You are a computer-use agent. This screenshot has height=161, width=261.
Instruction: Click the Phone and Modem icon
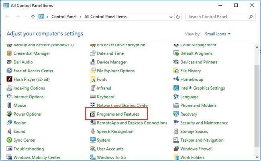click(x=176, y=105)
